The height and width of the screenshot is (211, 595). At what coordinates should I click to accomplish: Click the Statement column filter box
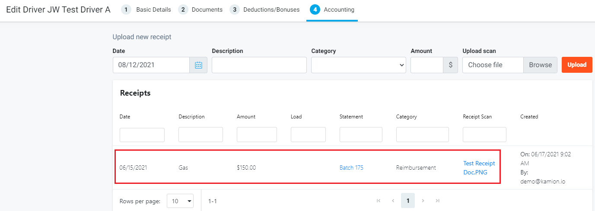(361, 135)
